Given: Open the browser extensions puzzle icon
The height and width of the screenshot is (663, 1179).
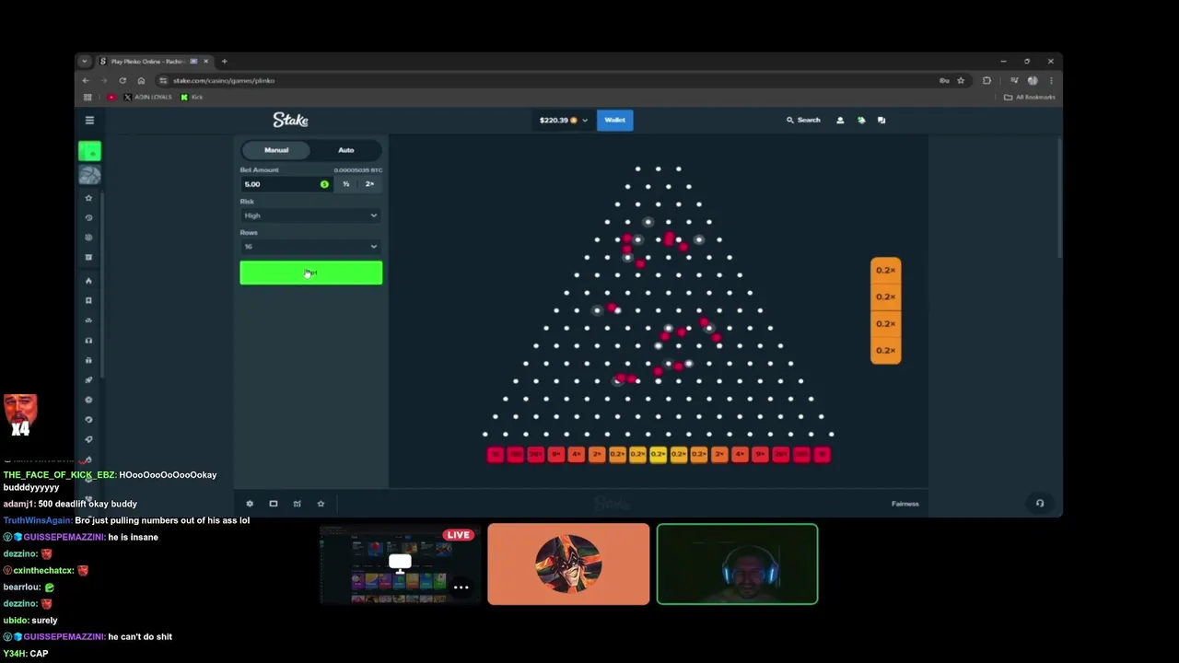Looking at the screenshot, I should 986,80.
